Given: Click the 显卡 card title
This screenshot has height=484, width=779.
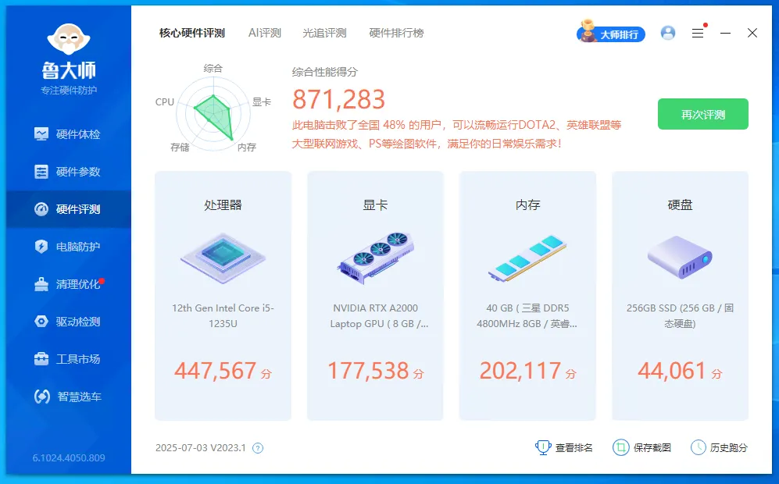Looking at the screenshot, I should tap(375, 205).
